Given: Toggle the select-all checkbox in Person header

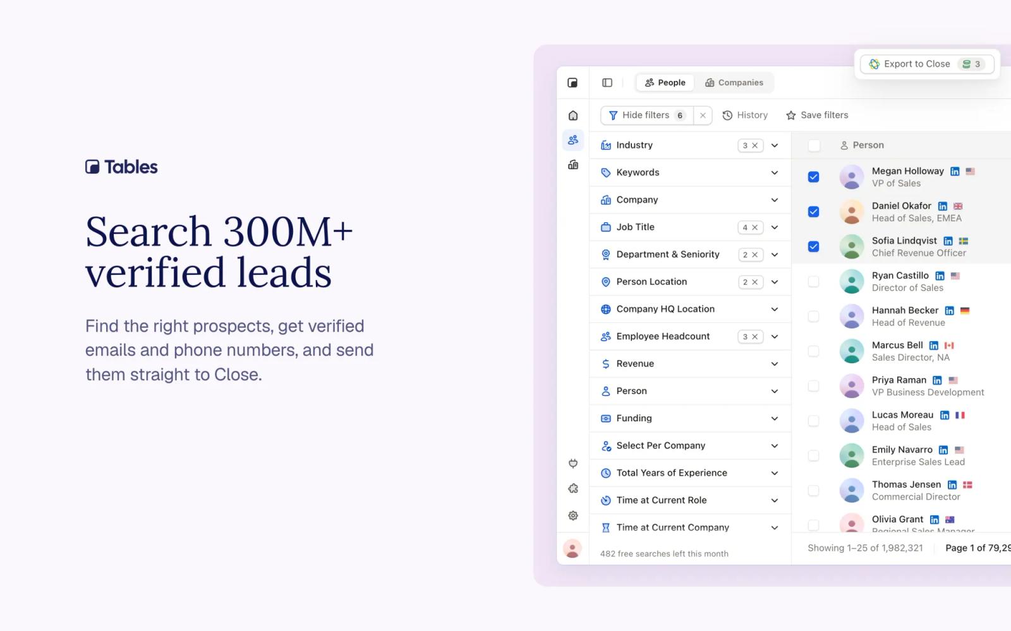Looking at the screenshot, I should click(x=814, y=145).
